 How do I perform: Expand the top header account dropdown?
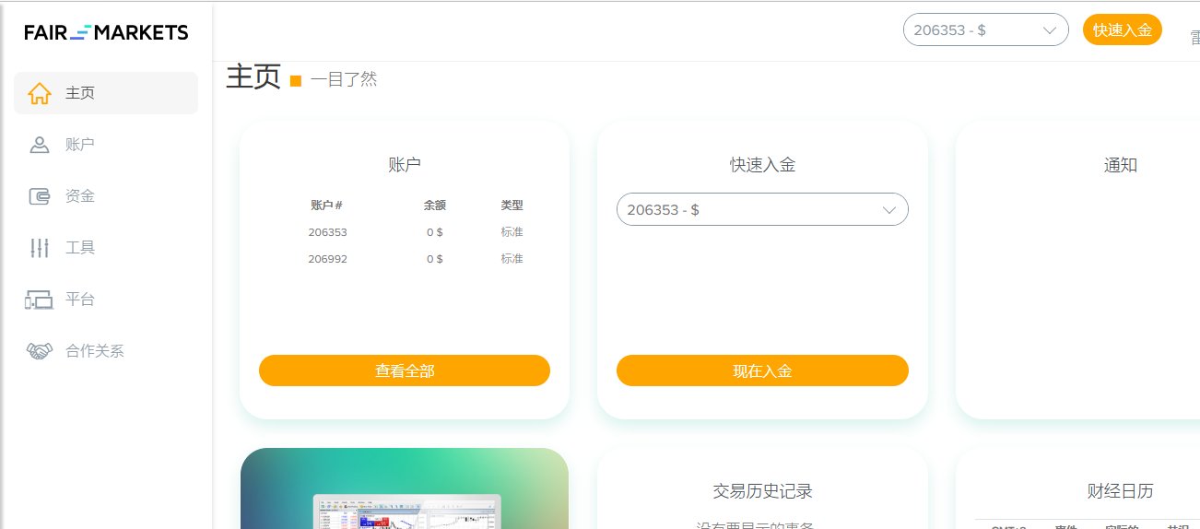click(985, 29)
